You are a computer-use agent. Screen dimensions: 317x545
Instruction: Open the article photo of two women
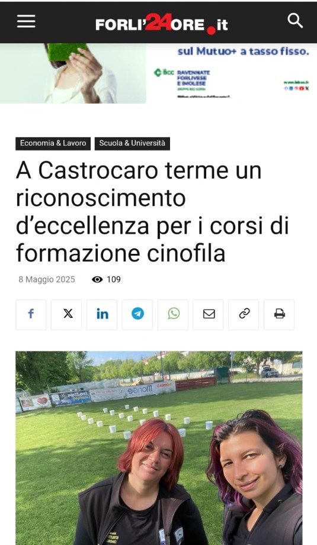click(x=159, y=448)
